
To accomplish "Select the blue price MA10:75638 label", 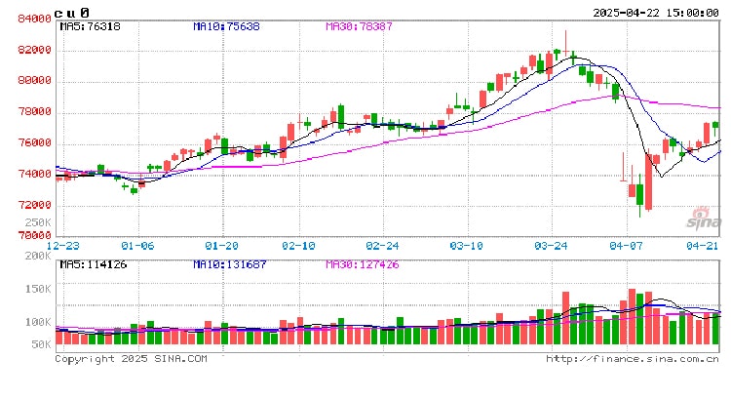I will click(225, 26).
